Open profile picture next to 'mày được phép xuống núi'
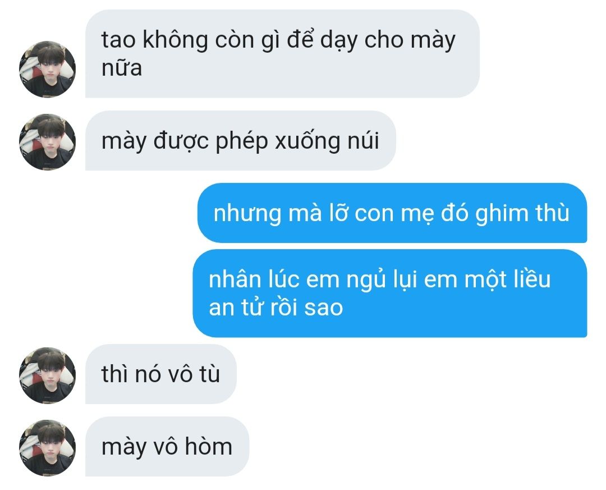This screenshot has width=606, height=490. (x=47, y=141)
